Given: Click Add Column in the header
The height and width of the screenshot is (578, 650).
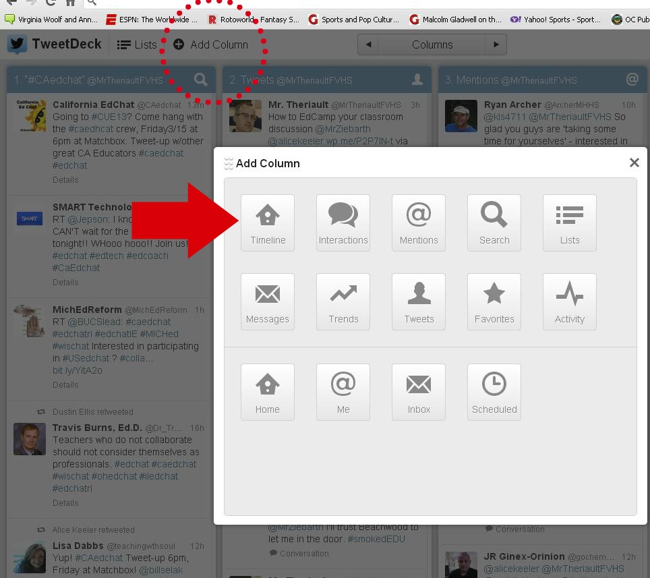Looking at the screenshot, I should (x=211, y=45).
